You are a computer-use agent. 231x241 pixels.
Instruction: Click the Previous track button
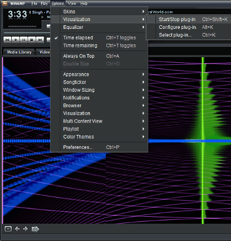tap(7, 40)
